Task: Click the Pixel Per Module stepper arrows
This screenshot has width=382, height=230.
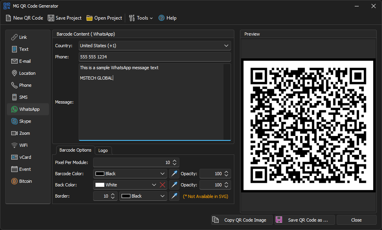Action: (x=175, y=162)
